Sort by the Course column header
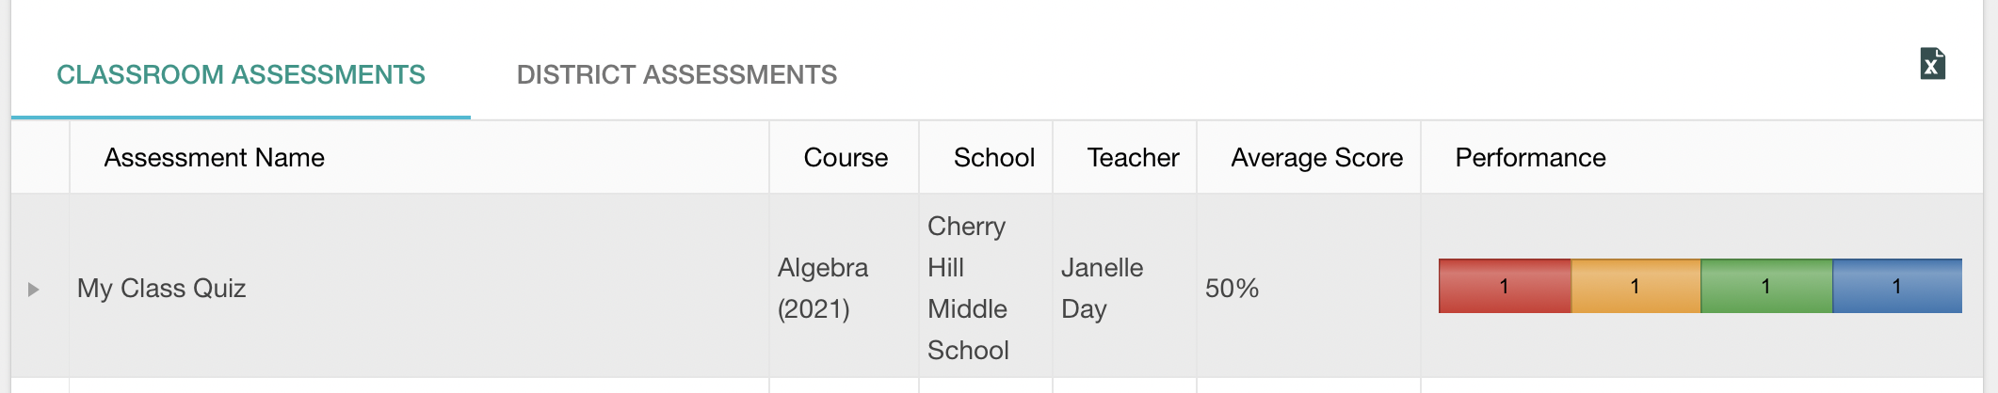Screen dimensions: 1998x393 (846, 157)
